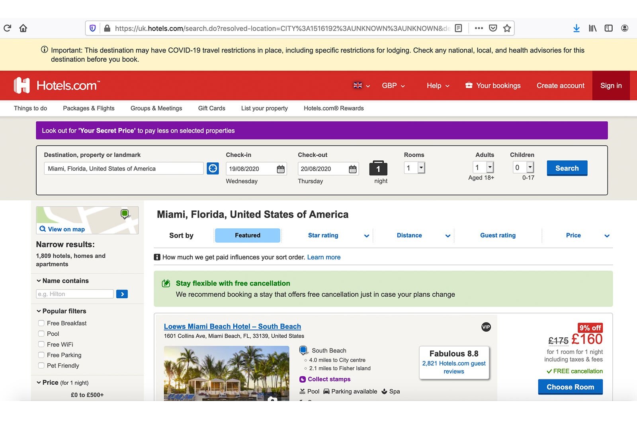Click the 1 night suitcase icon
The image size is (637, 424).
coord(378,168)
